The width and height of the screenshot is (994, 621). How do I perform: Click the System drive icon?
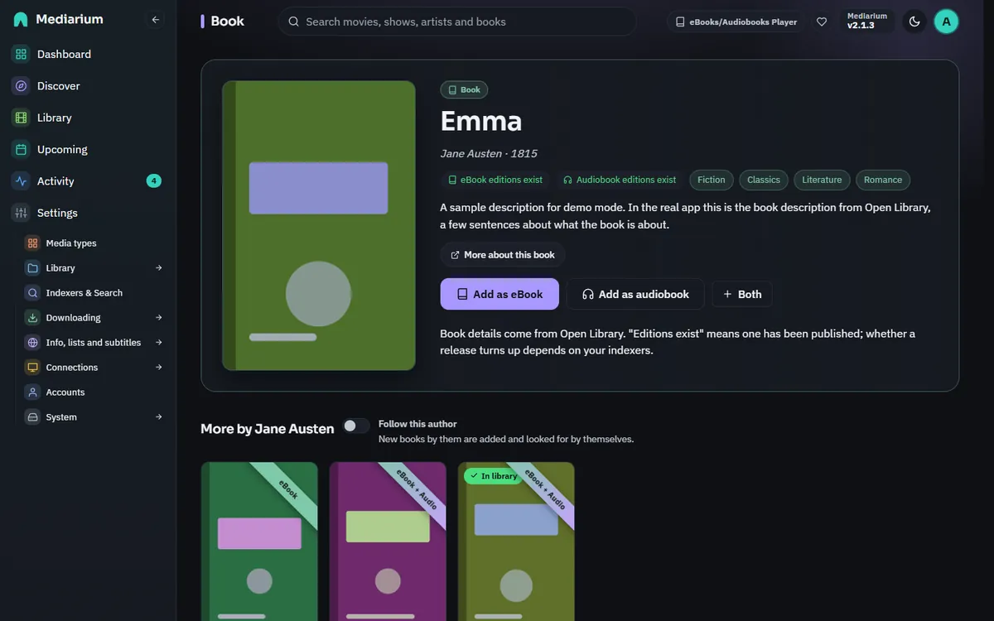[32, 417]
